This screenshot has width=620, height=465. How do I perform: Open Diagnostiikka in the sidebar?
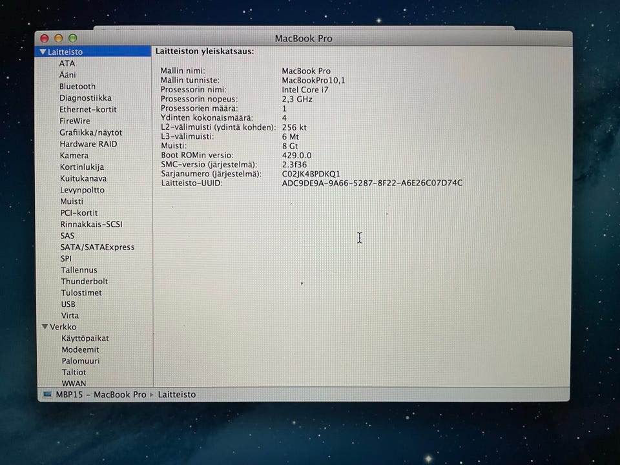click(x=85, y=98)
